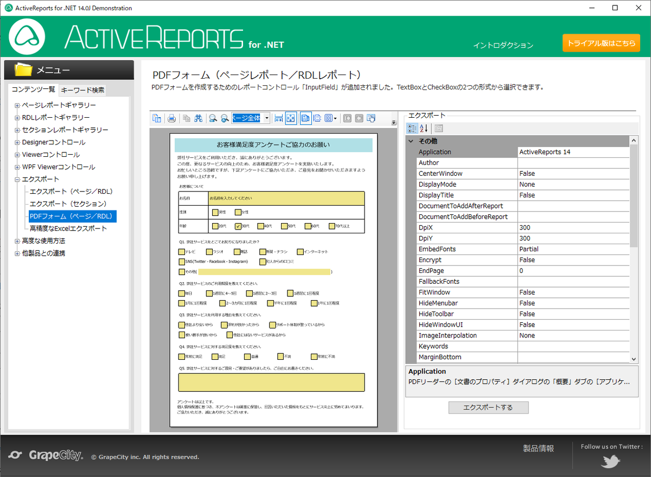Click the Copy icon in viewer toolbar

187,118
